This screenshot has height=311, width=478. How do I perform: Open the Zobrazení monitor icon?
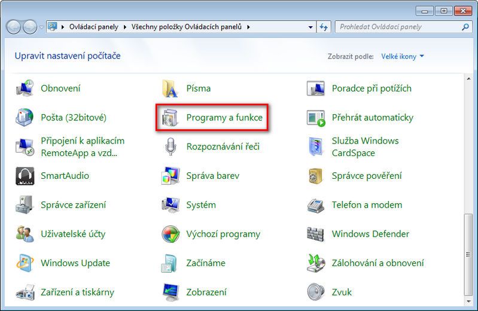tap(170, 292)
